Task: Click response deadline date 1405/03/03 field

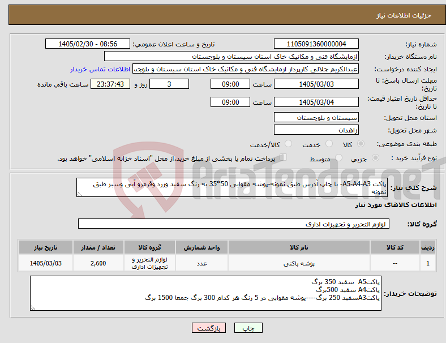Action: (x=316, y=84)
